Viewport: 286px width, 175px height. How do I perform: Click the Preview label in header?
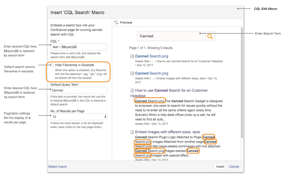126,22
